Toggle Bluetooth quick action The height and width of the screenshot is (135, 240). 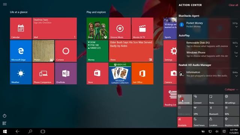coord(216,111)
